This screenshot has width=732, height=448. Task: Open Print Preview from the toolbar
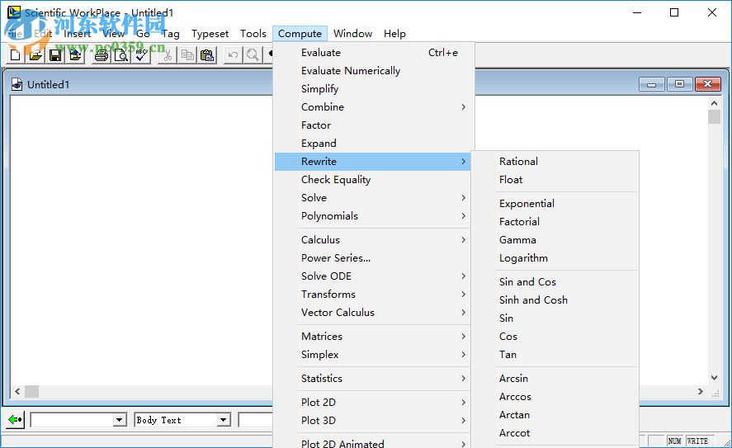pyautogui.click(x=121, y=55)
